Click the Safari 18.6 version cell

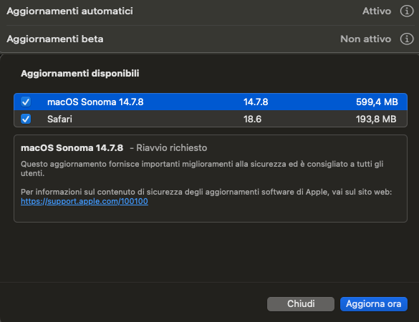click(x=252, y=119)
